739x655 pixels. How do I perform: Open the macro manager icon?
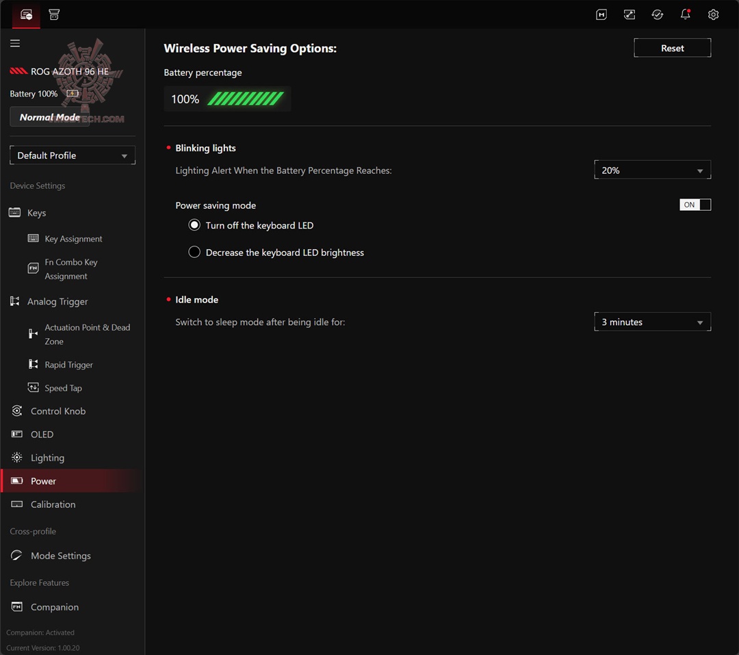point(601,14)
